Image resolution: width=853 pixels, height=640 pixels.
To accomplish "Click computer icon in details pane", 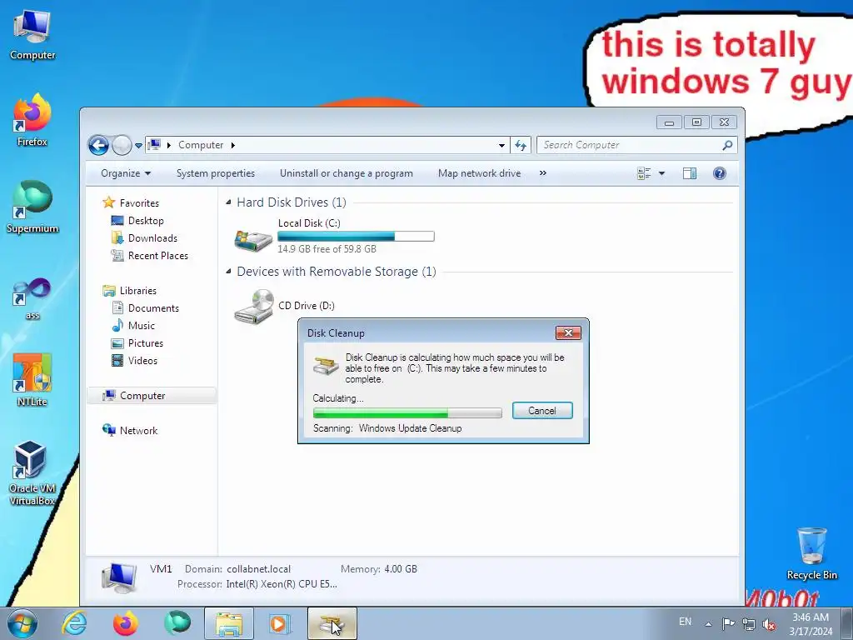I will 118,578.
